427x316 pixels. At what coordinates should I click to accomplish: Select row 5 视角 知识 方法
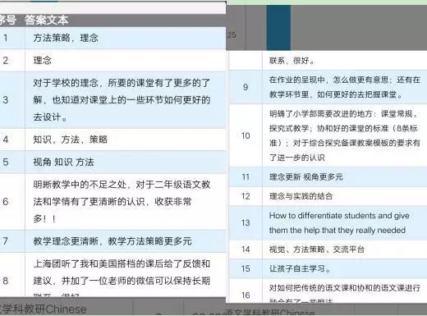112,163
